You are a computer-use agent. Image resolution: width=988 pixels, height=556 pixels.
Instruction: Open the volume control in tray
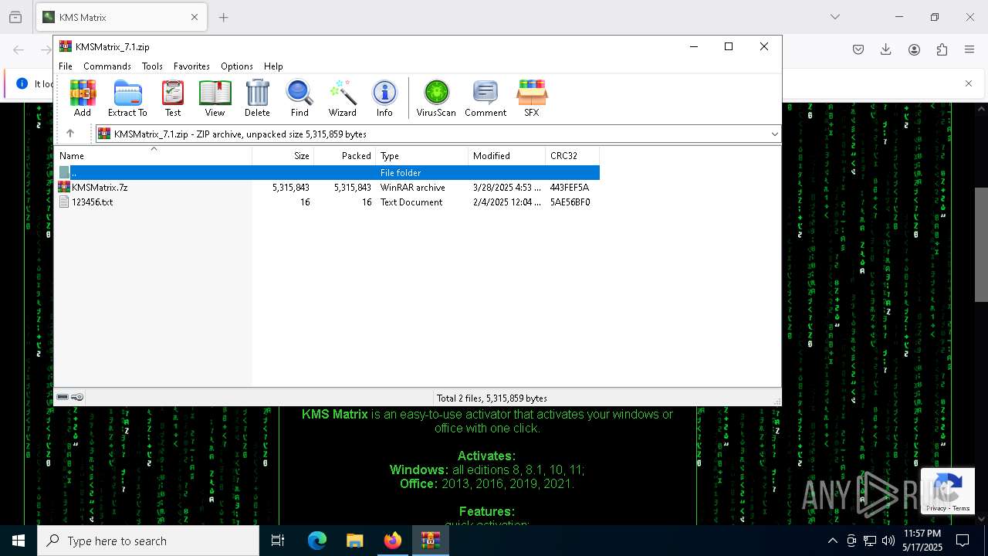click(x=888, y=541)
